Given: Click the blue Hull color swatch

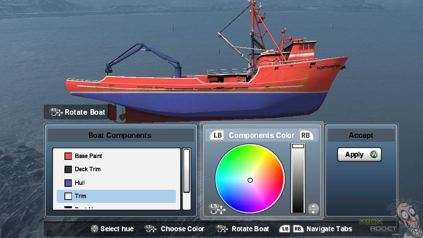Looking at the screenshot, I should 68,183.
